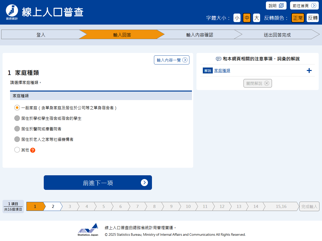
Task: Click the orange question mark beside 其他
Action: (x=33, y=150)
